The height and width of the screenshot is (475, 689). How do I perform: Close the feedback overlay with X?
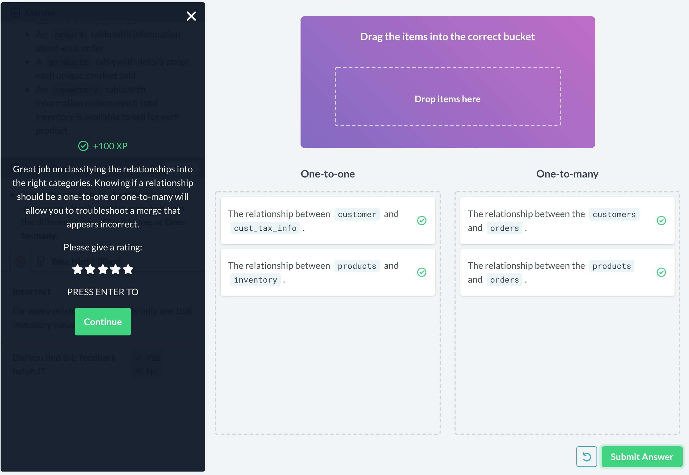tap(191, 16)
